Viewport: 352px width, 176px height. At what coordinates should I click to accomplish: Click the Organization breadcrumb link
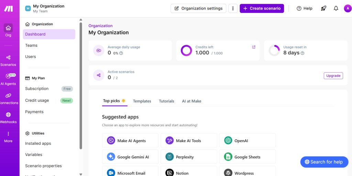[x=101, y=26]
